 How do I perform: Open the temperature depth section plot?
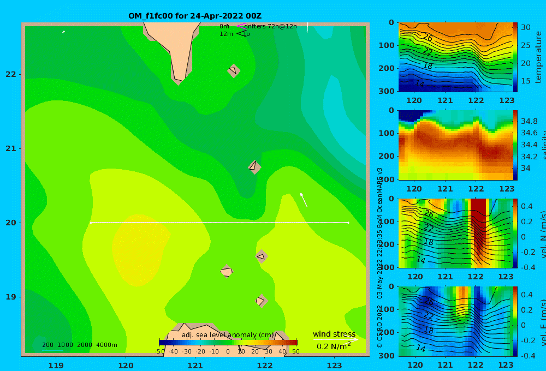[x=455, y=57]
